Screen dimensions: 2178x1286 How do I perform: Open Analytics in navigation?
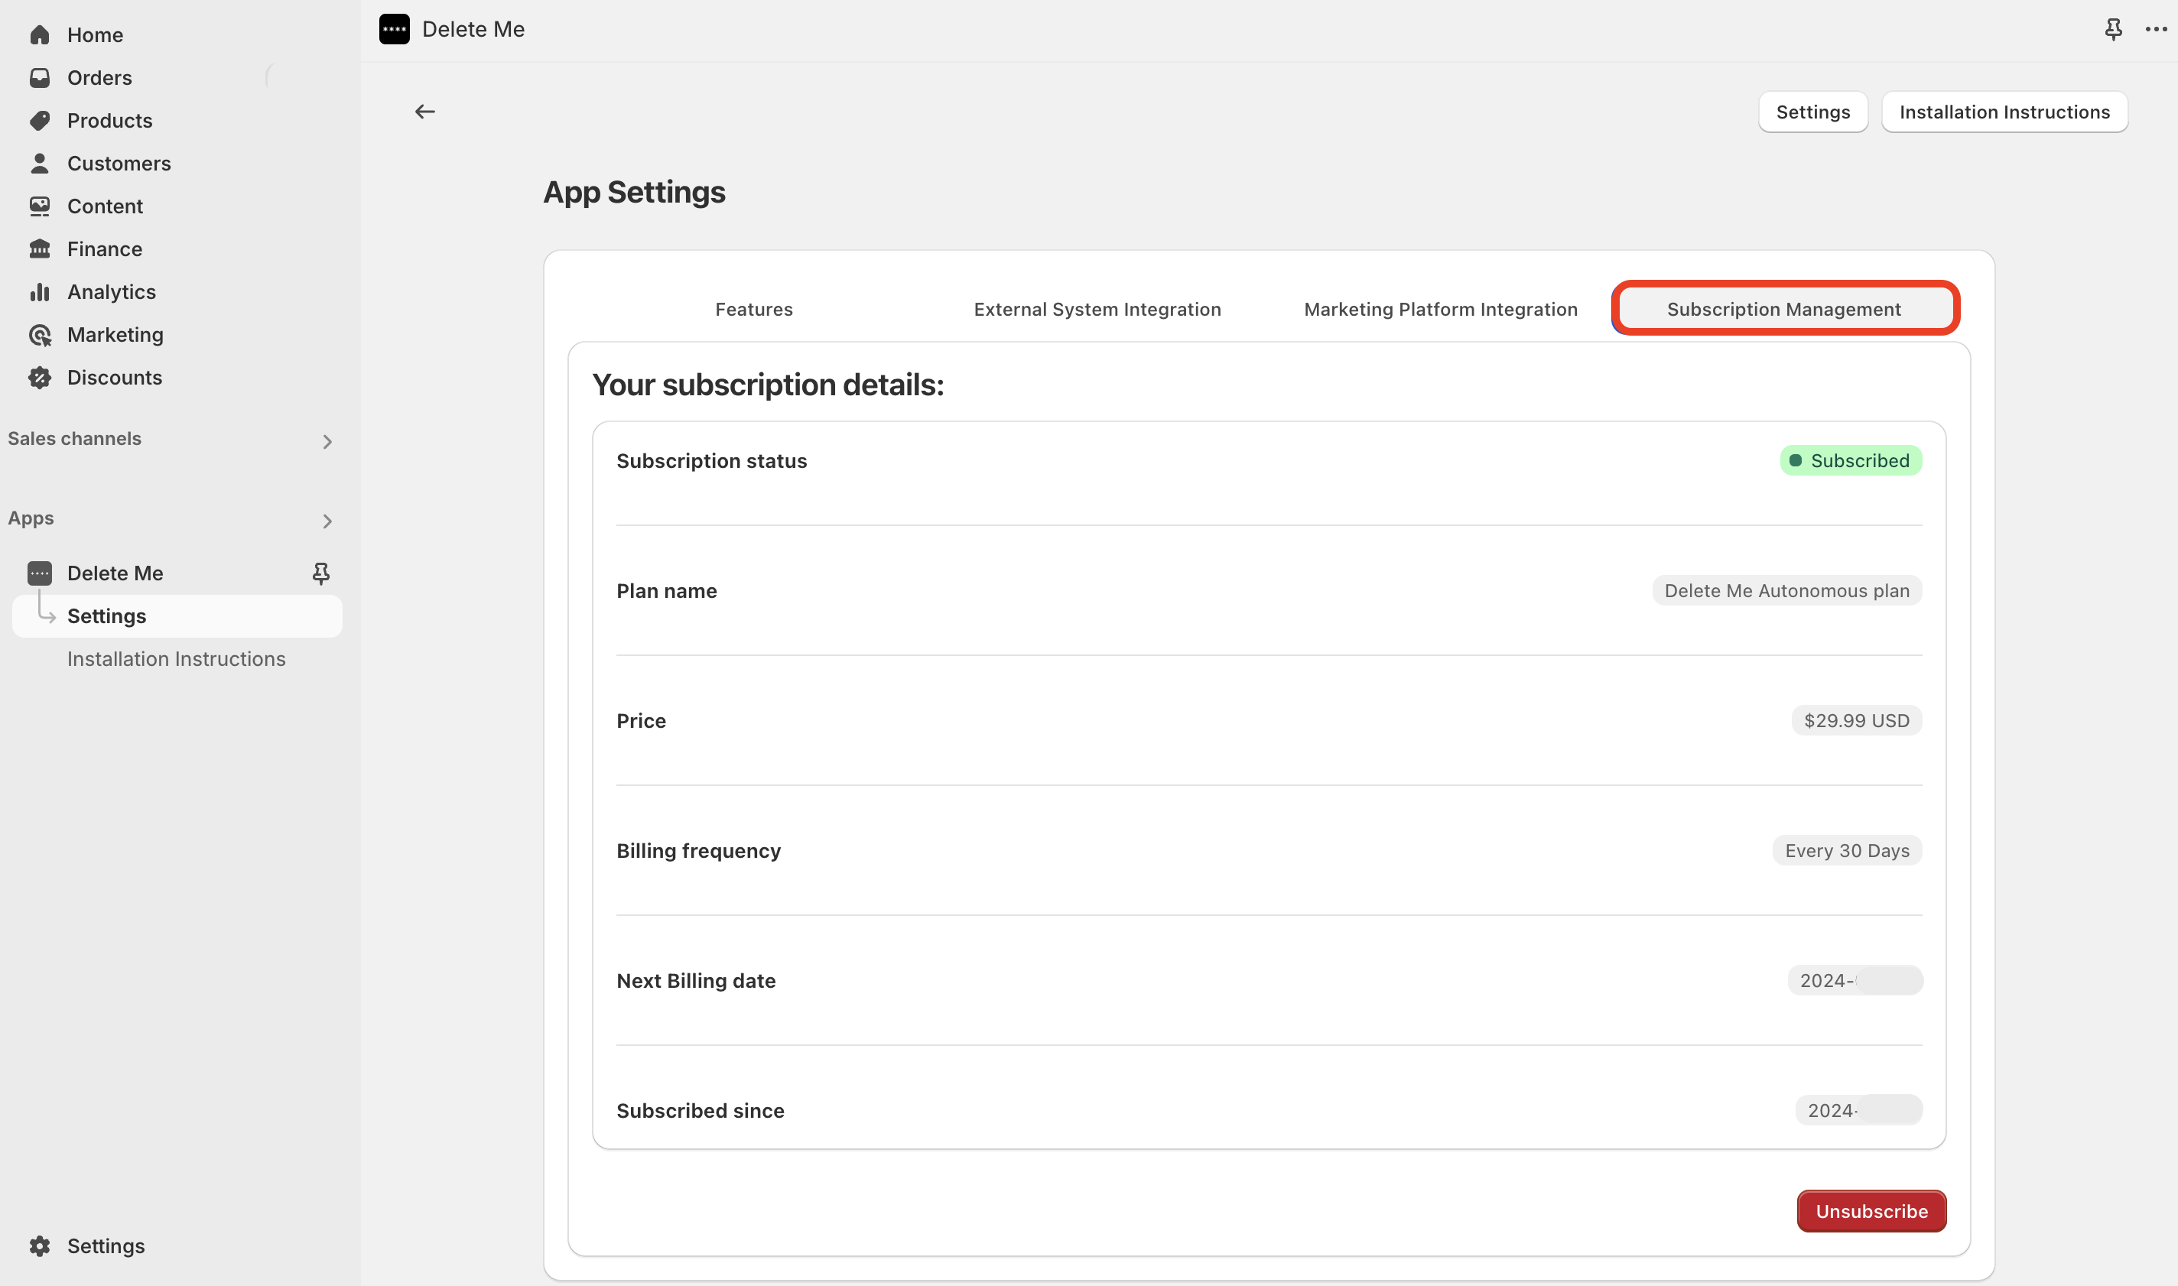pos(112,292)
